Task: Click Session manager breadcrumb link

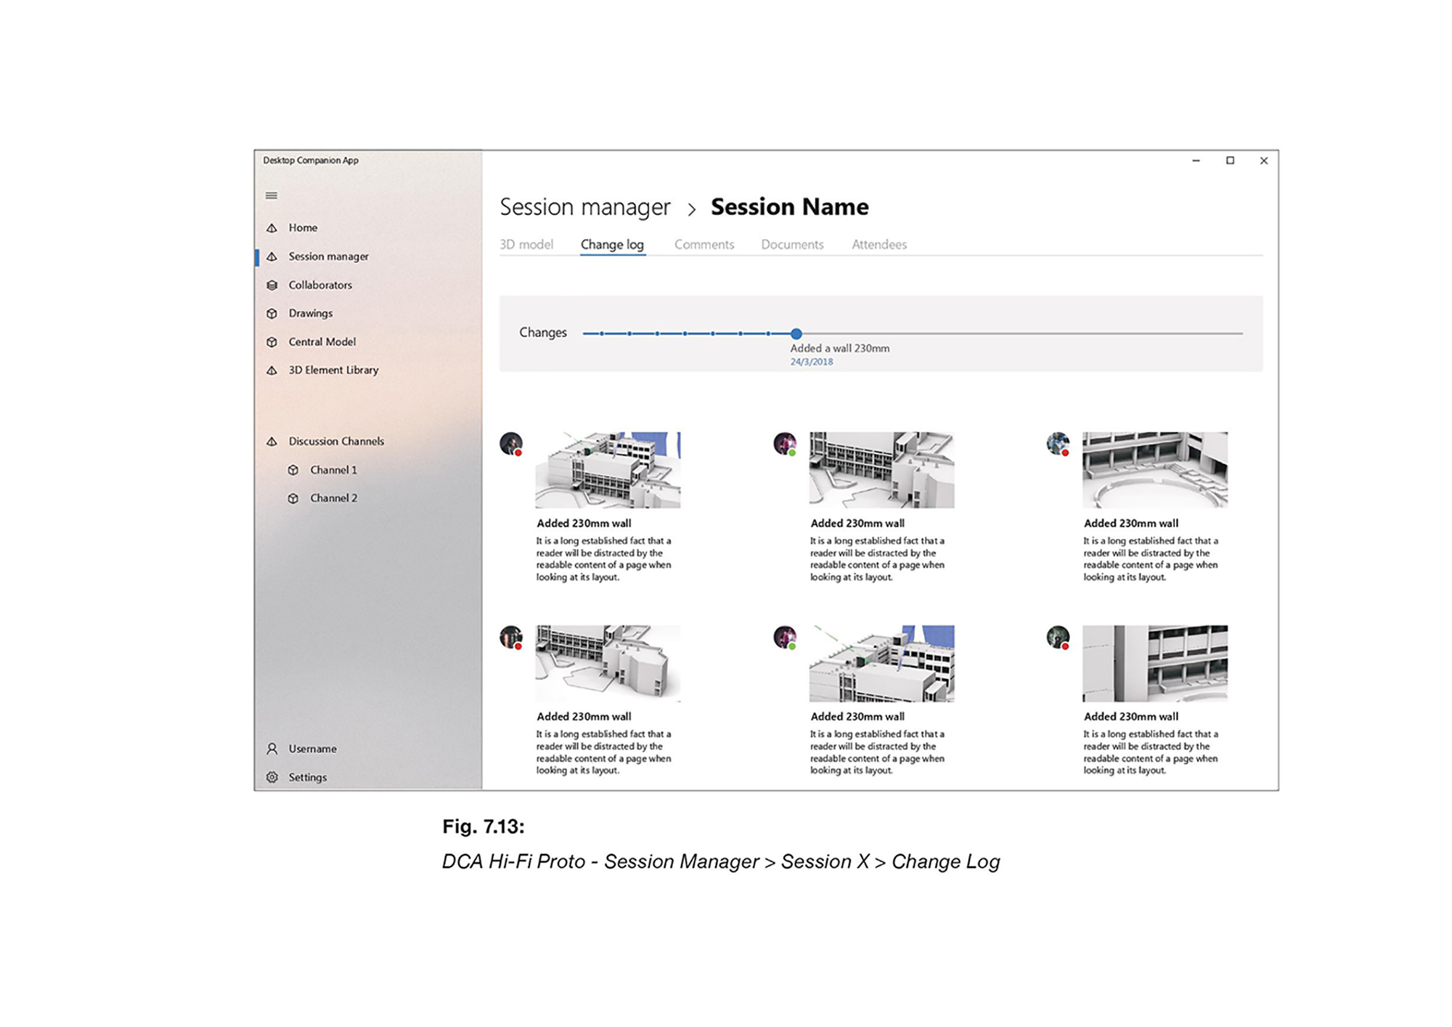Action: click(584, 207)
